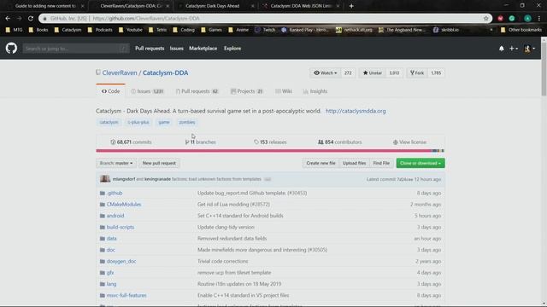
Task: Click the Unstar button
Action: (x=373, y=72)
